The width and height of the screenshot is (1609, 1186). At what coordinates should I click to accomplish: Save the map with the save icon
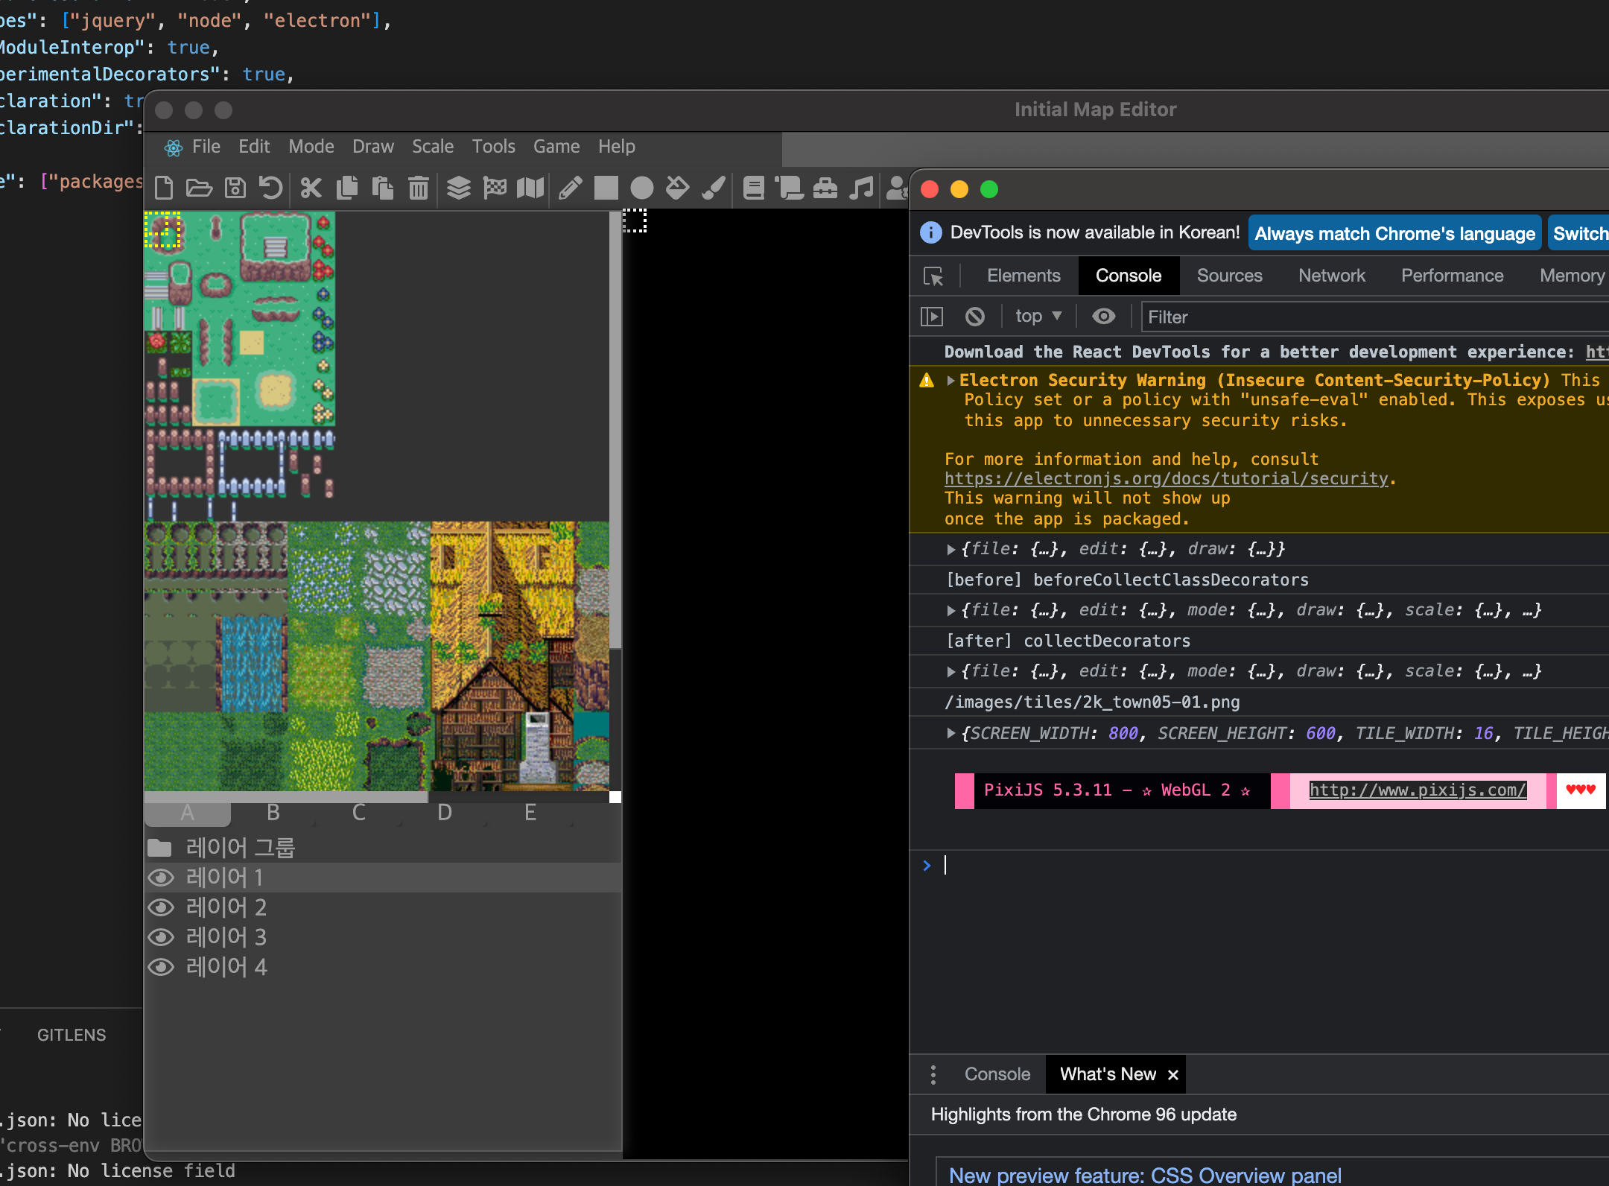point(235,188)
